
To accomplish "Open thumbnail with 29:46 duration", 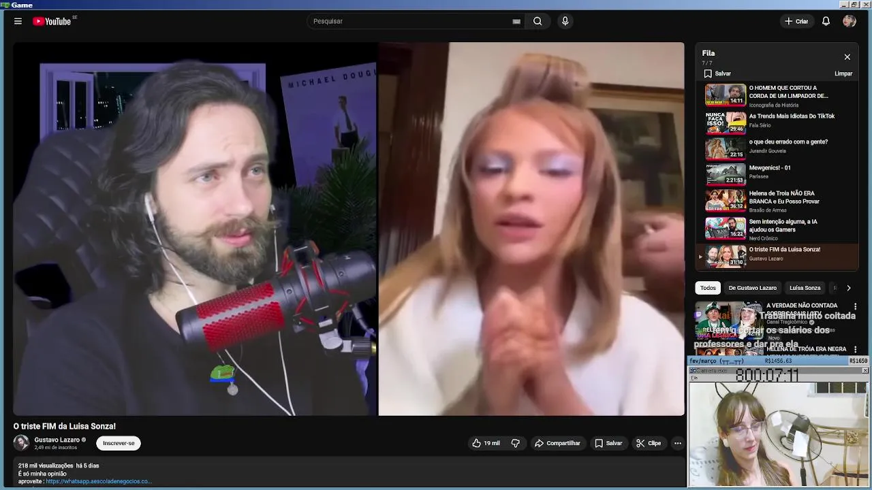I will tap(726, 123).
